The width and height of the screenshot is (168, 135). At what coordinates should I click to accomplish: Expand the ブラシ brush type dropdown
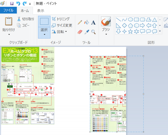[x=106, y=34]
